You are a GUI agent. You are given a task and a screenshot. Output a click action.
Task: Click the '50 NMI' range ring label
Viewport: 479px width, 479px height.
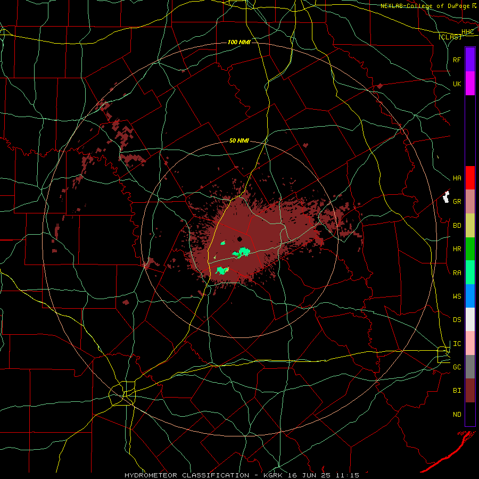coord(239,141)
